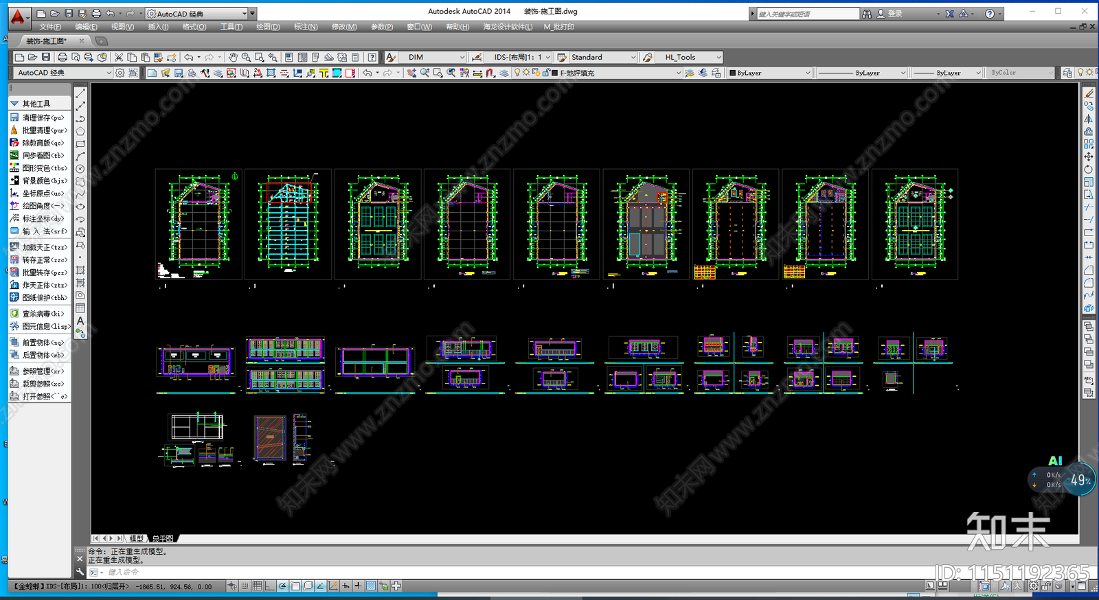1099x600 pixels.
Task: Collapse the 其他工具 palette section
Action: coord(14,104)
